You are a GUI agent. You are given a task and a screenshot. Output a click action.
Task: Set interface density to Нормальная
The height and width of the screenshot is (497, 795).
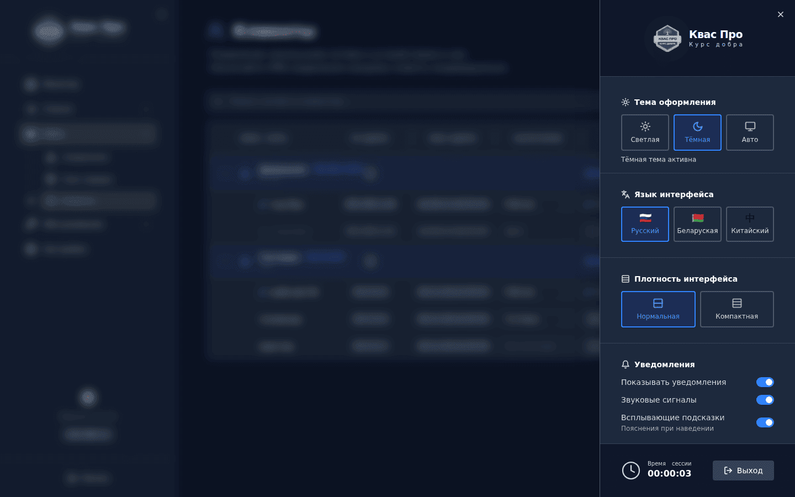point(658,309)
